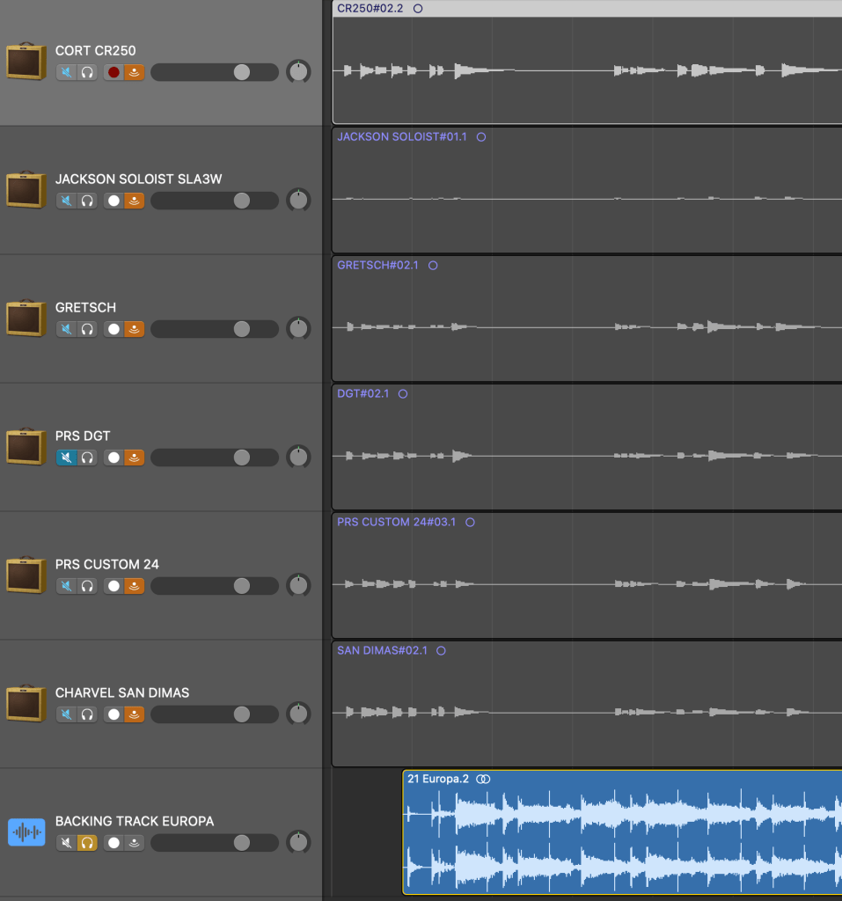Click the CHARVEL SAN DIMAS pan knob
Viewport: 842px width, 901px height.
299,714
